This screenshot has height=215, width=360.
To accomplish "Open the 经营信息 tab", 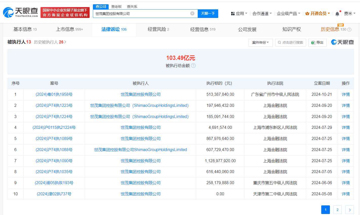I will point(203,29).
